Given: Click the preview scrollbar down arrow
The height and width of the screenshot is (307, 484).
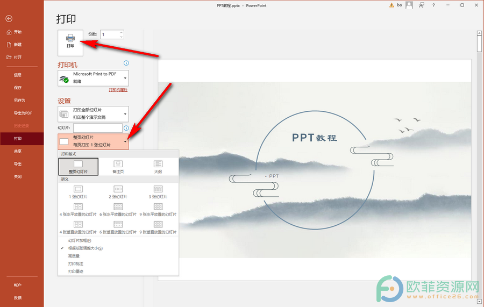Looking at the screenshot, I should [x=479, y=302].
